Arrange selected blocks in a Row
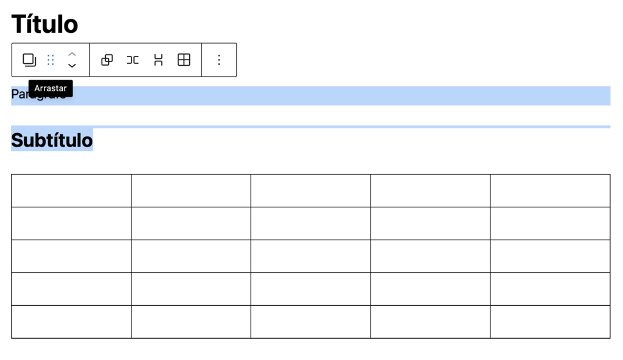Image resolution: width=623 pixels, height=360 pixels. click(133, 60)
